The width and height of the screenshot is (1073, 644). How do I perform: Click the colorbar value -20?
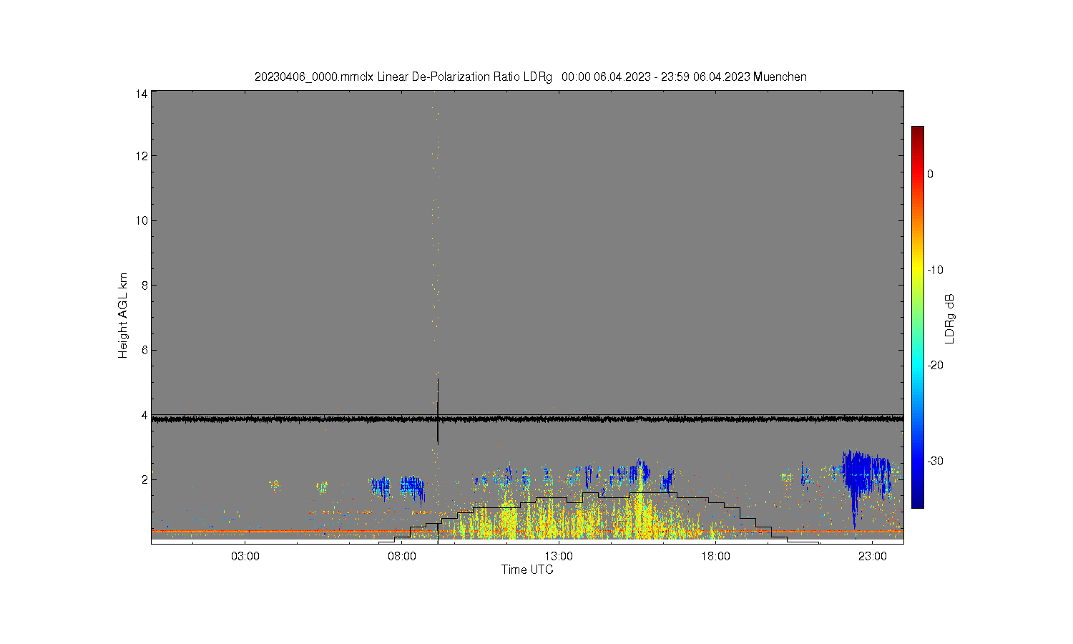[x=935, y=365]
